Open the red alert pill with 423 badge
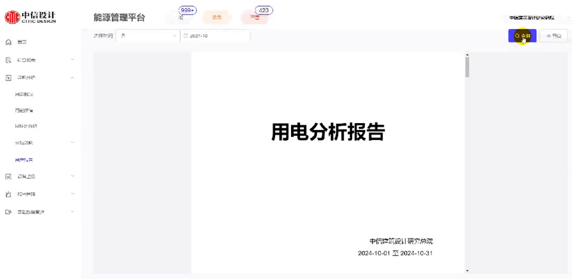572x279 pixels. (255, 18)
